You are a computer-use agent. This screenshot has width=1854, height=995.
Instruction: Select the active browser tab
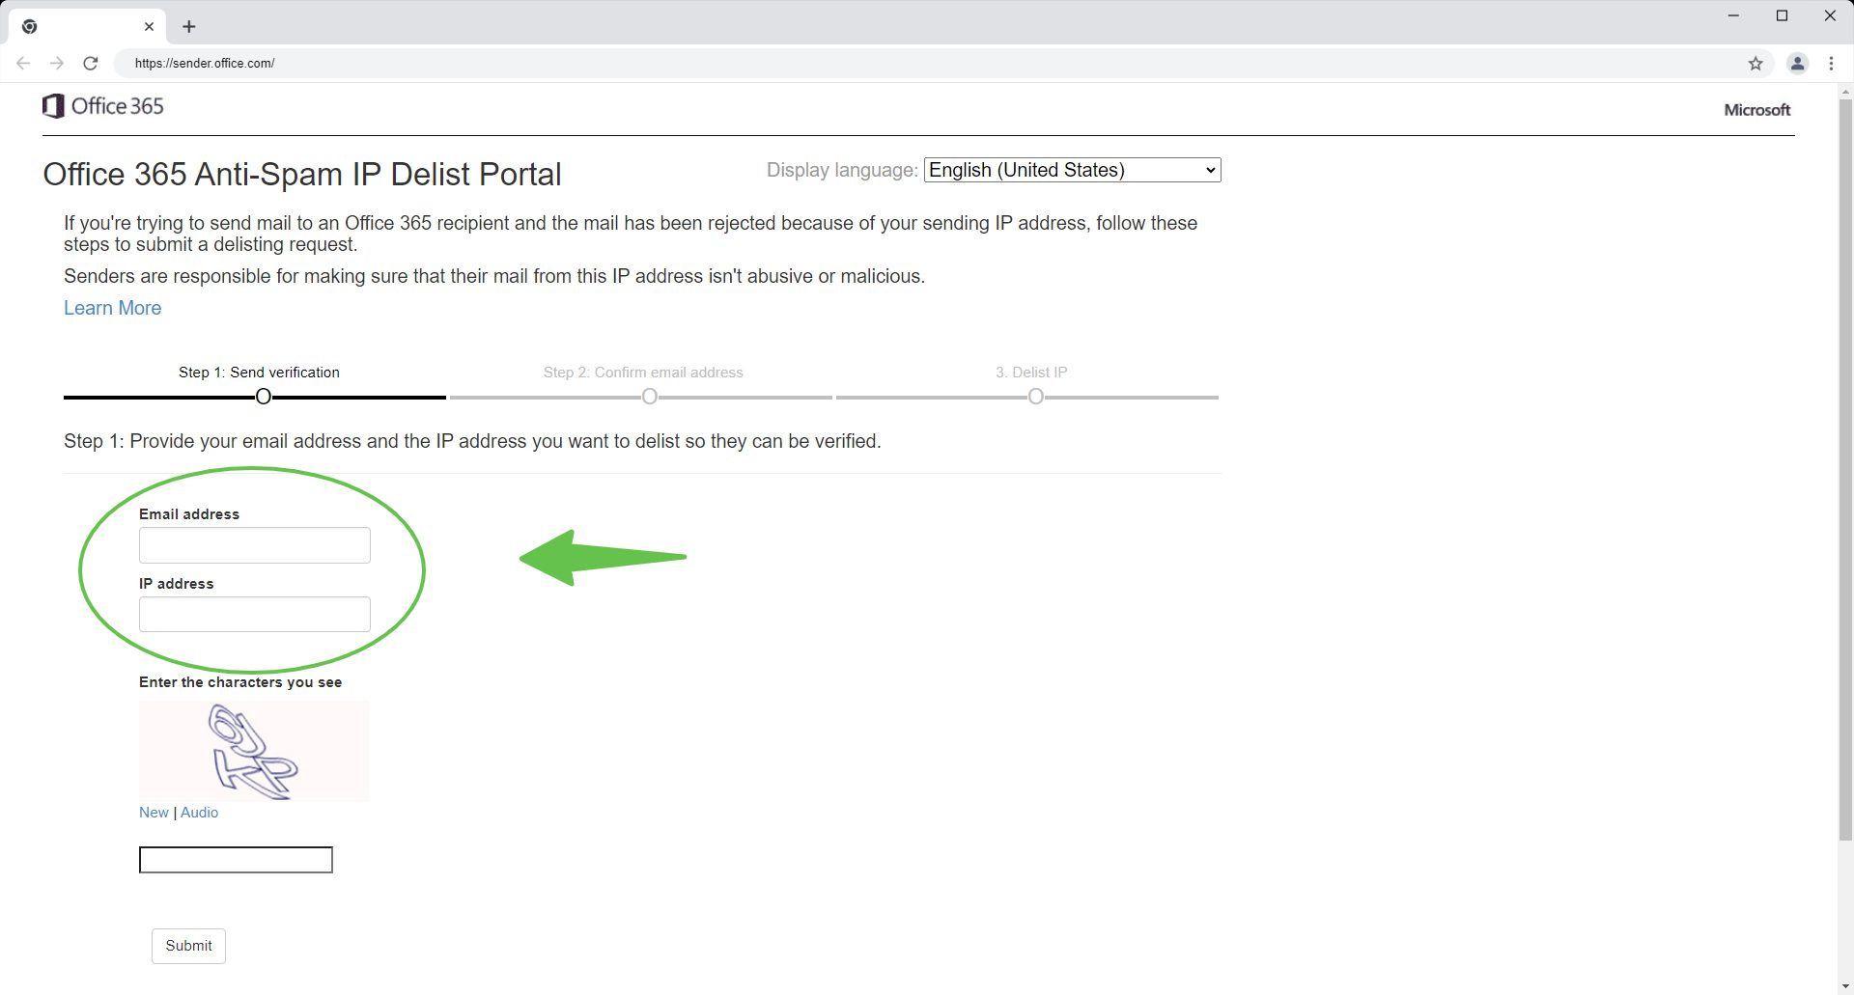87,27
